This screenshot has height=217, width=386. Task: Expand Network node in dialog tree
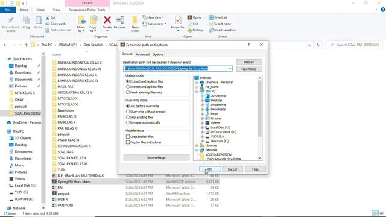[x=197, y=150]
